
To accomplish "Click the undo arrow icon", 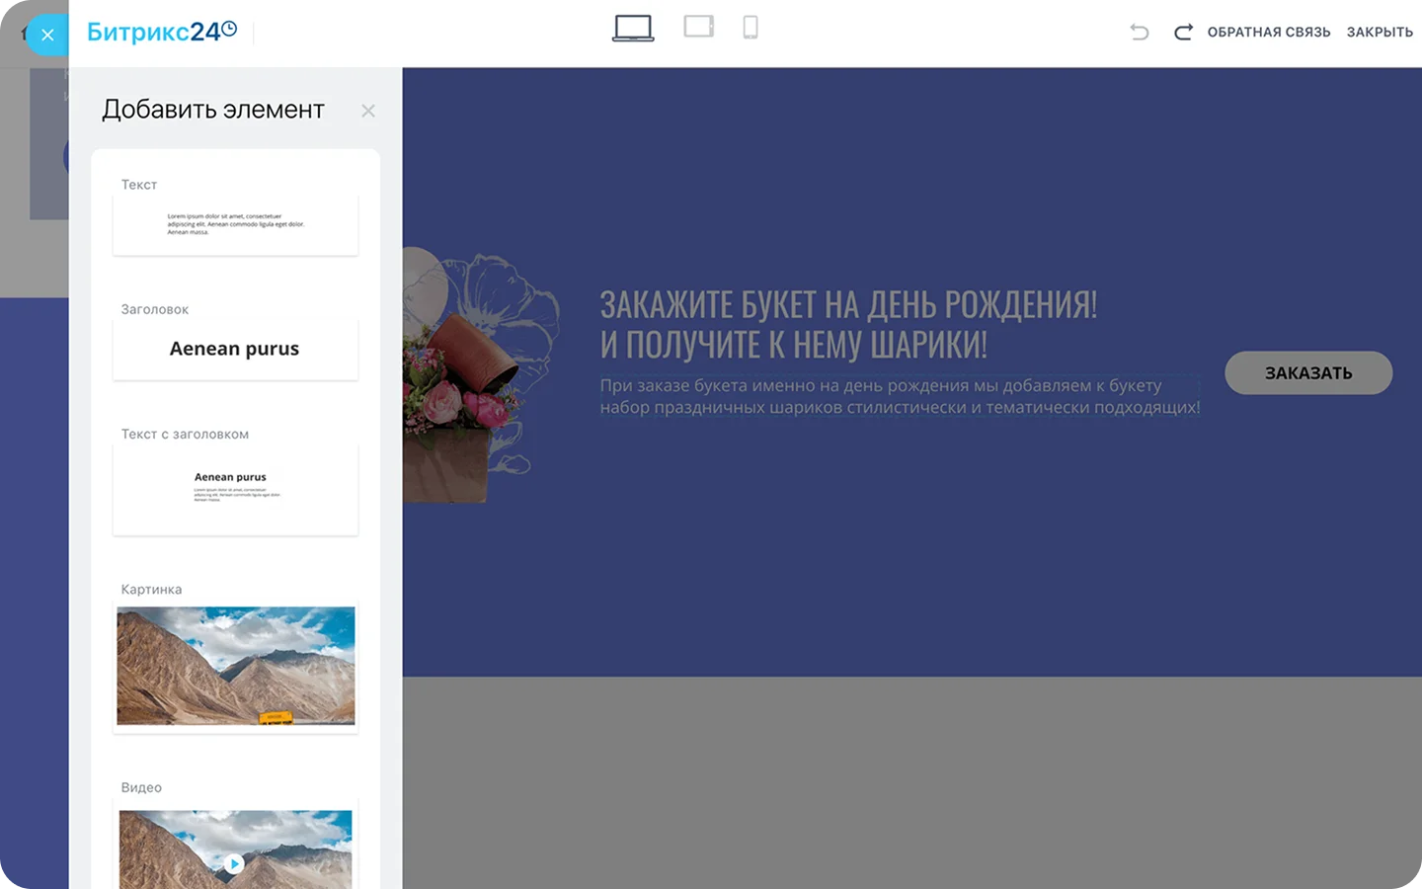I will click(1140, 32).
